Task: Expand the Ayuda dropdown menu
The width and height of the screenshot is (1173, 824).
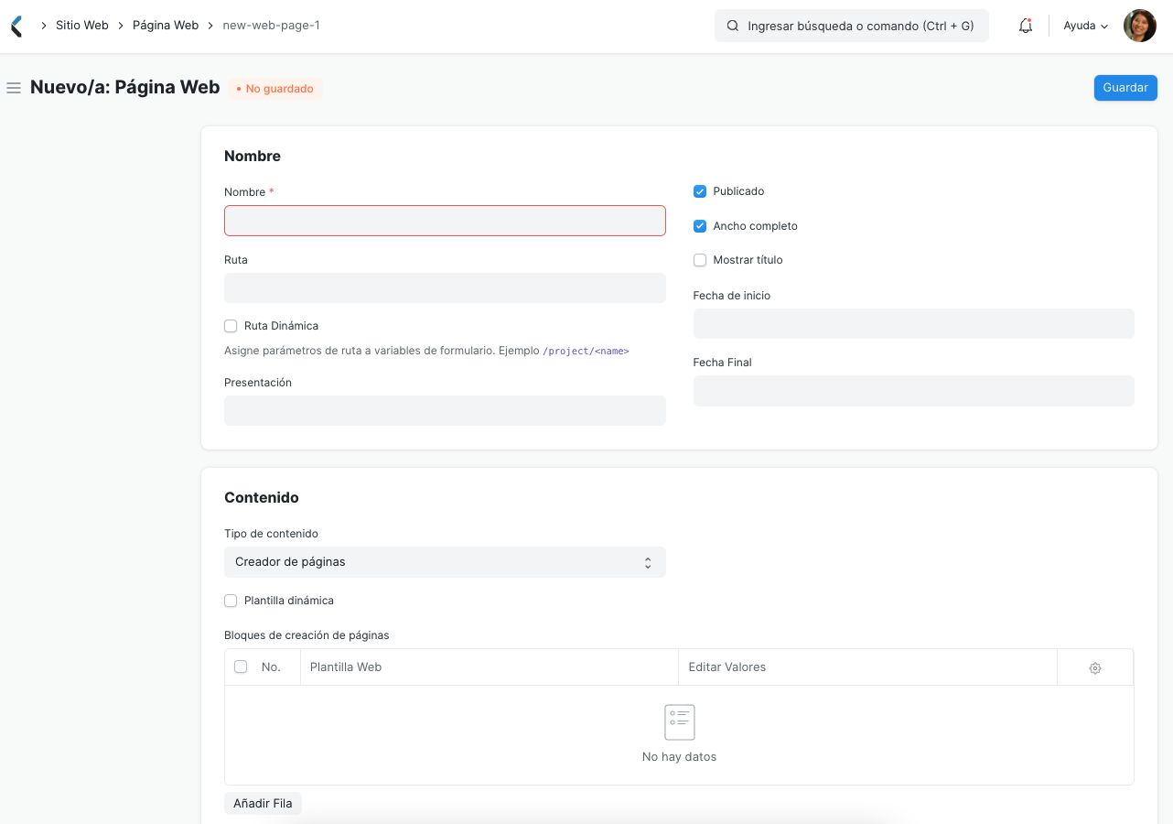Action: 1085,26
